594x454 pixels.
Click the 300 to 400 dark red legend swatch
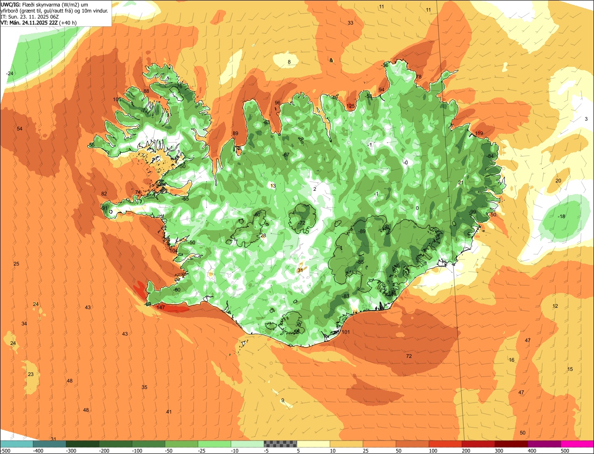[x=511, y=444]
